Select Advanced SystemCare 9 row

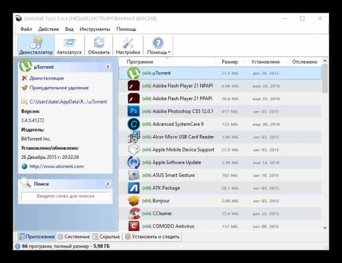coord(220,124)
